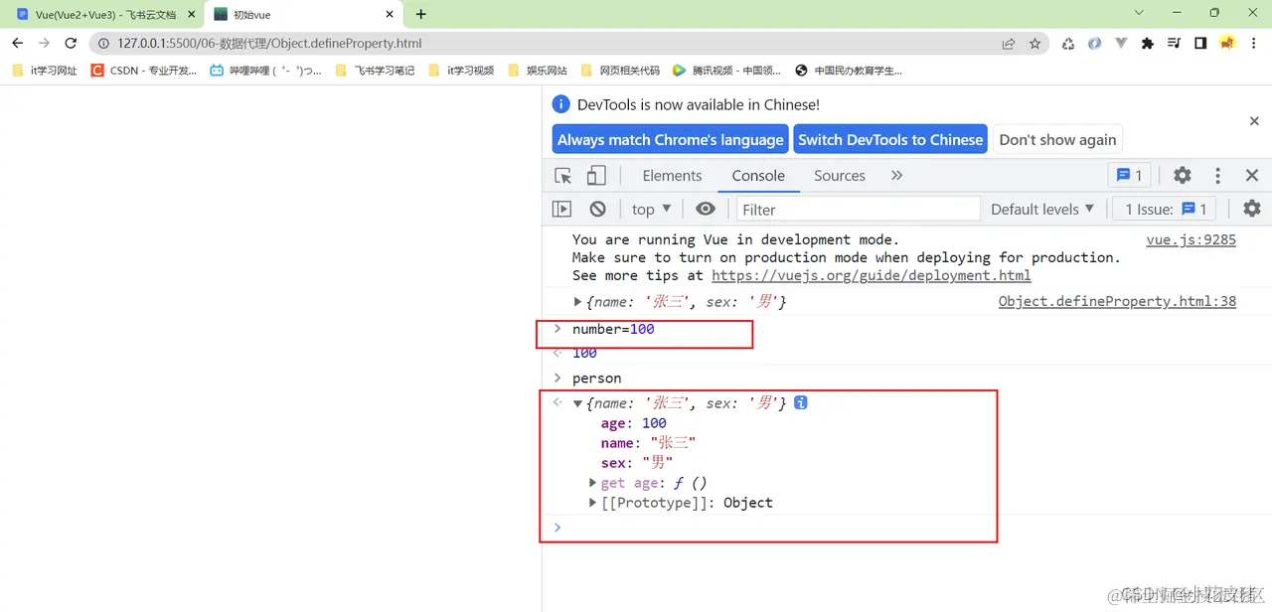Open the issues counter badge in tab bar
The image size is (1272, 612).
tap(1130, 176)
